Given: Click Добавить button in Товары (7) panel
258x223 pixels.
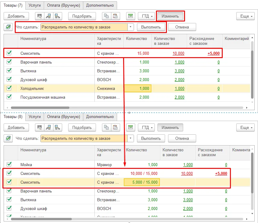Looking at the screenshot, I should [16, 16].
